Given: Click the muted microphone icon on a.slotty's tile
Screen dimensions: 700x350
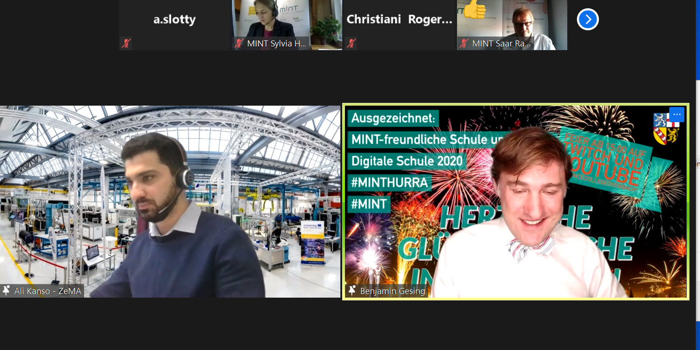Looking at the screenshot, I should 125,44.
